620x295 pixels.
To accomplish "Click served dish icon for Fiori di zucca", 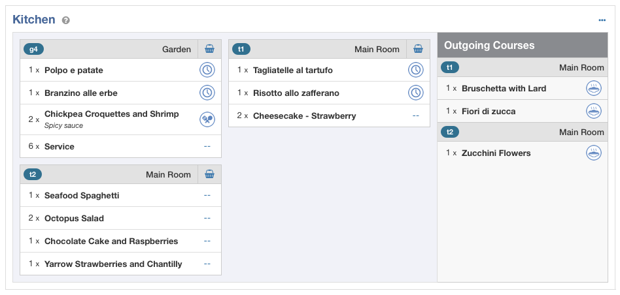I will pyautogui.click(x=593, y=111).
